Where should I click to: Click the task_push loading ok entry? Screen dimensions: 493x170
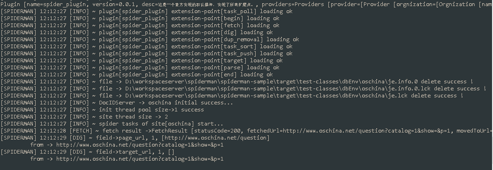point(146,53)
